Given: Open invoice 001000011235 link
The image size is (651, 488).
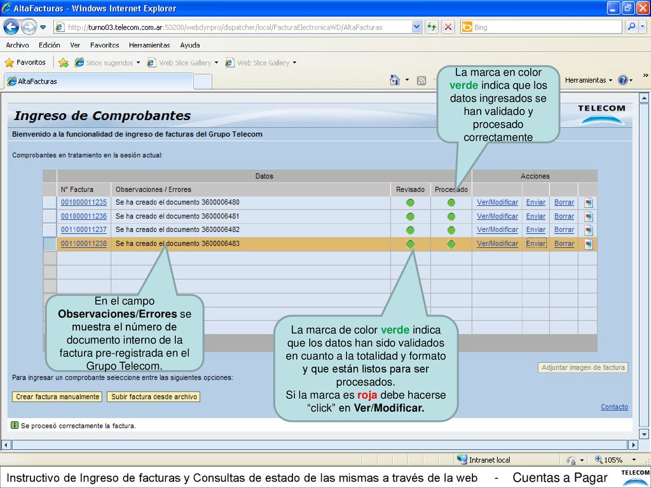Looking at the screenshot, I should [x=84, y=203].
